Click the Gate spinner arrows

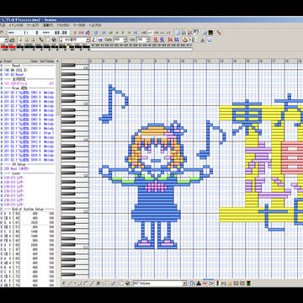pyautogui.click(x=125, y=40)
